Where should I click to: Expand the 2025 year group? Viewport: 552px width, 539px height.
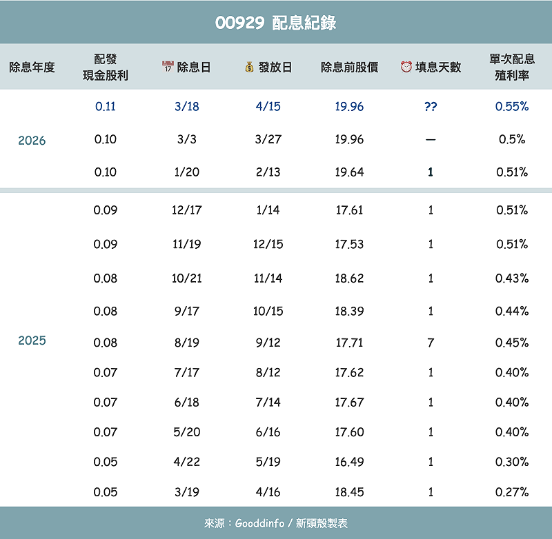coord(32,340)
